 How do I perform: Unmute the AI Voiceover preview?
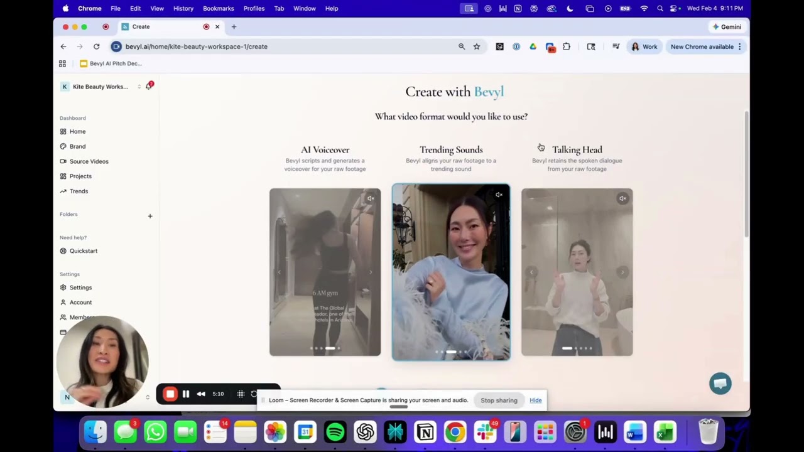(x=371, y=198)
